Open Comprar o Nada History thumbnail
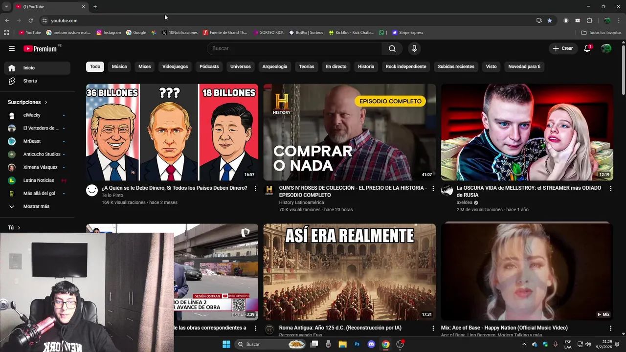 point(350,132)
